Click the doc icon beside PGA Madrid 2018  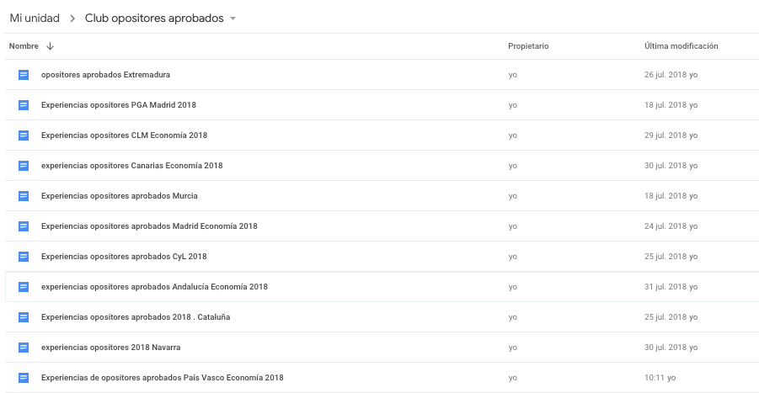coord(24,105)
